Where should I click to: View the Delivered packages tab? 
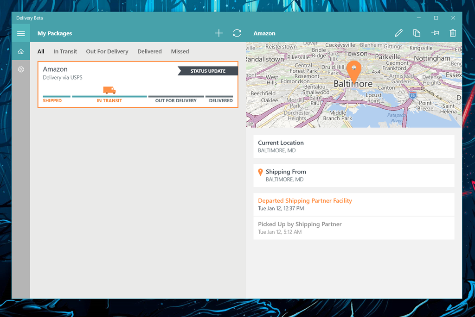click(149, 51)
